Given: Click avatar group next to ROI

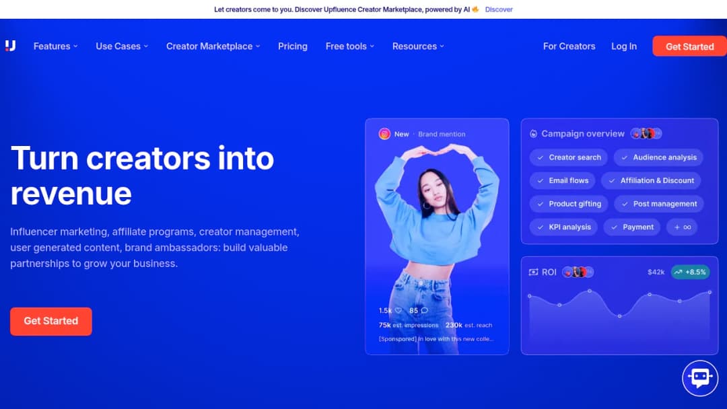Looking at the screenshot, I should pyautogui.click(x=578, y=272).
